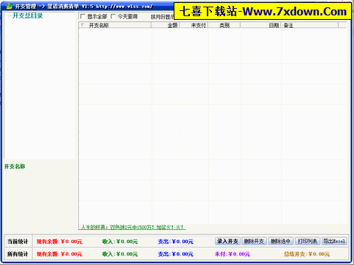The image size is (354, 265).
Task: Click the 打印列表 button
Action: [308, 242]
